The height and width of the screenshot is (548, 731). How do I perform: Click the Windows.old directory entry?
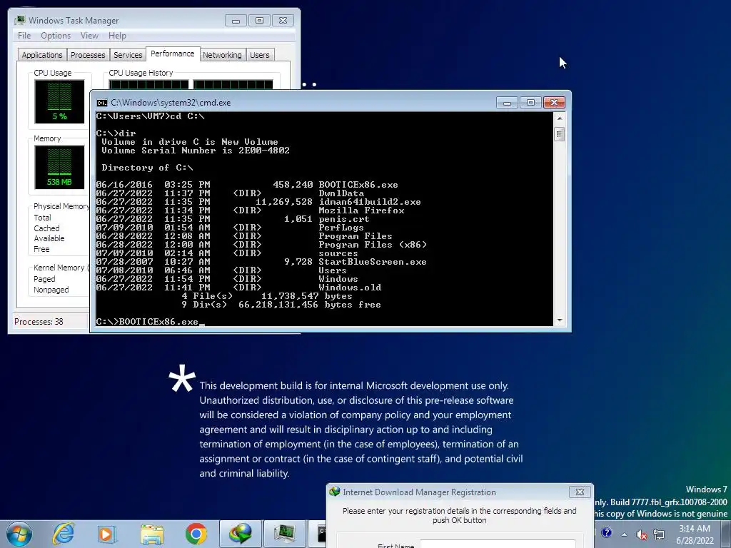(x=350, y=288)
